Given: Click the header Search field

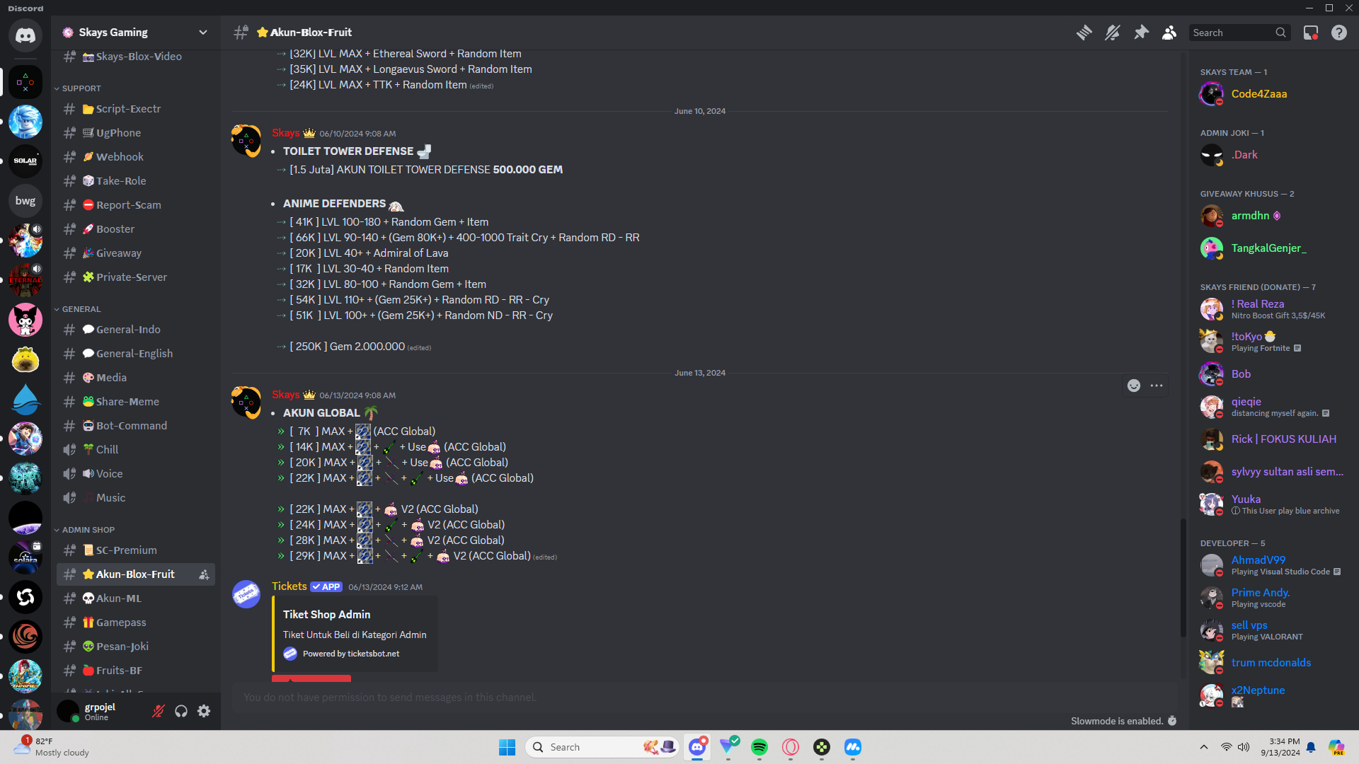Looking at the screenshot, I should (x=1239, y=33).
